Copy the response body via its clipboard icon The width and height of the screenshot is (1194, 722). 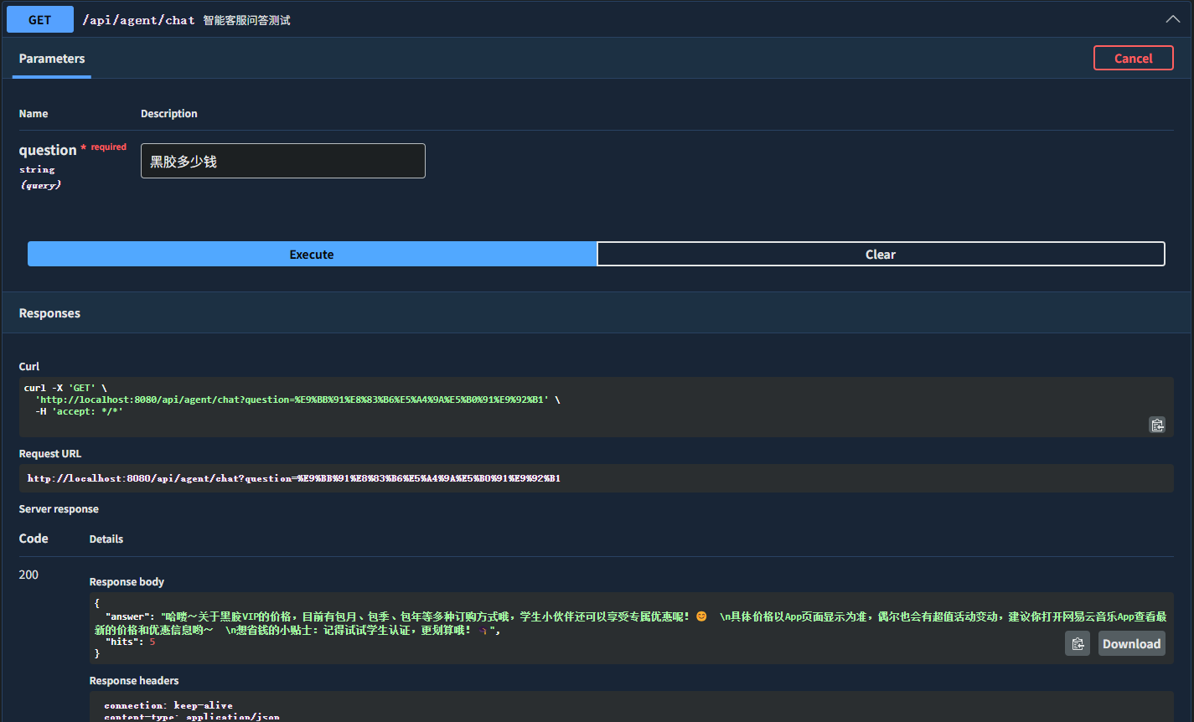click(x=1077, y=642)
